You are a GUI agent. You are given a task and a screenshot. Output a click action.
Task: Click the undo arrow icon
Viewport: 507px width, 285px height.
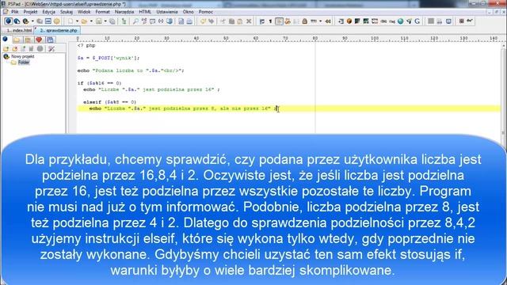tap(203, 21)
